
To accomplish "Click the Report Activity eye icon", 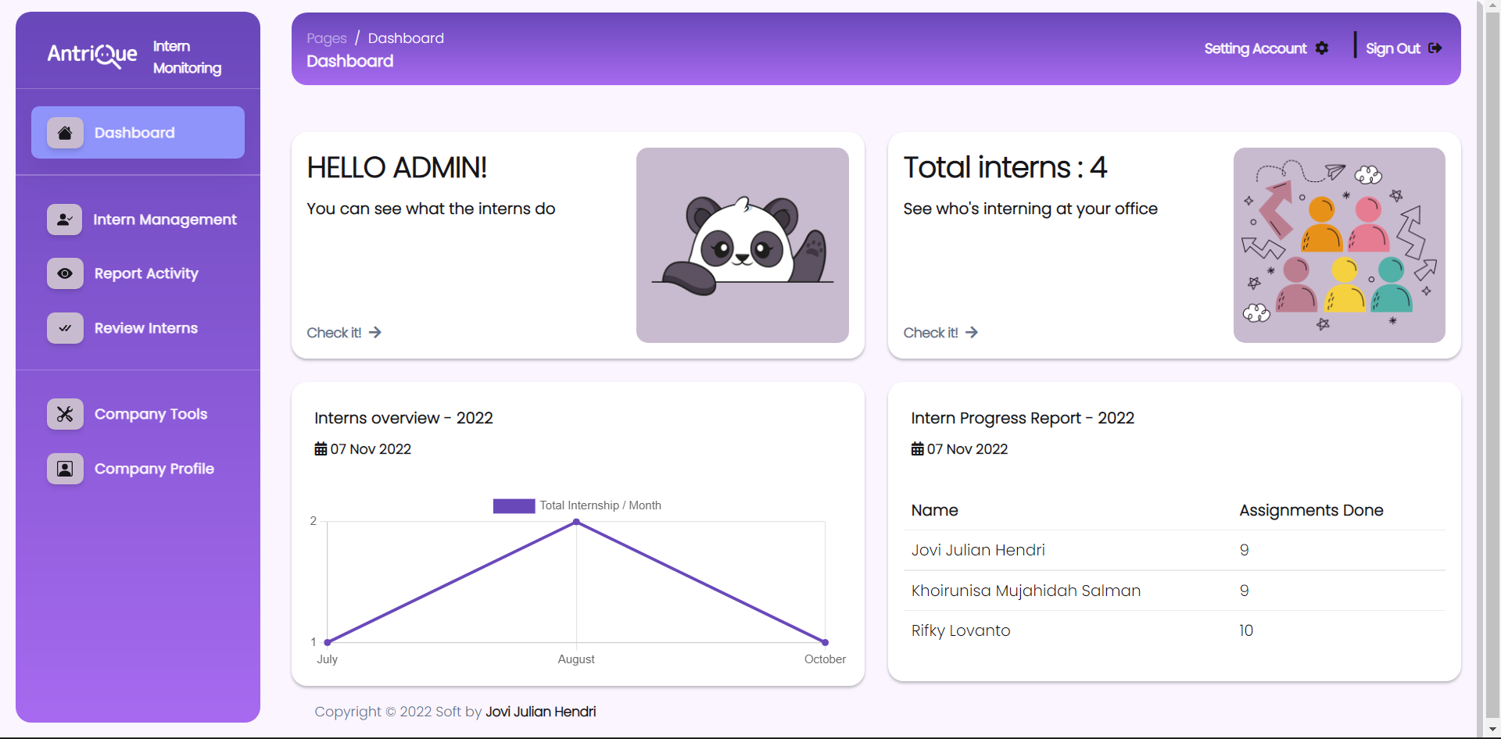I will click(x=65, y=273).
